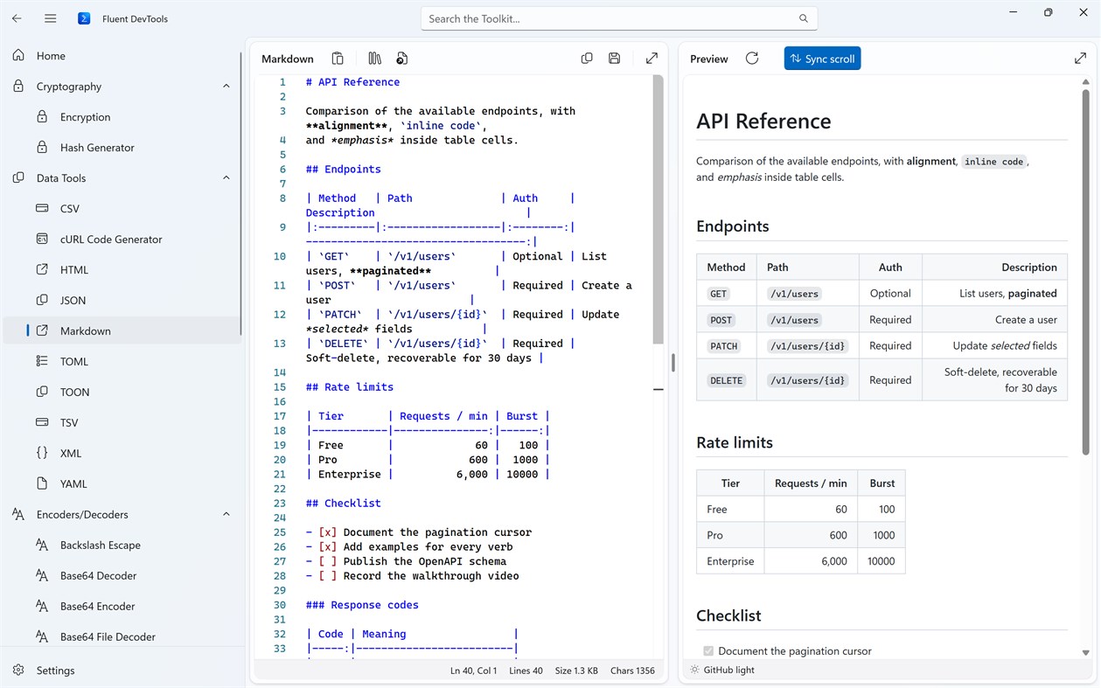Click the Chars 1356 status
This screenshot has height=688, width=1101.
tap(632, 671)
